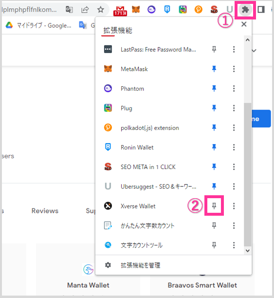Bookmark page with the star icon

tap(101, 10)
